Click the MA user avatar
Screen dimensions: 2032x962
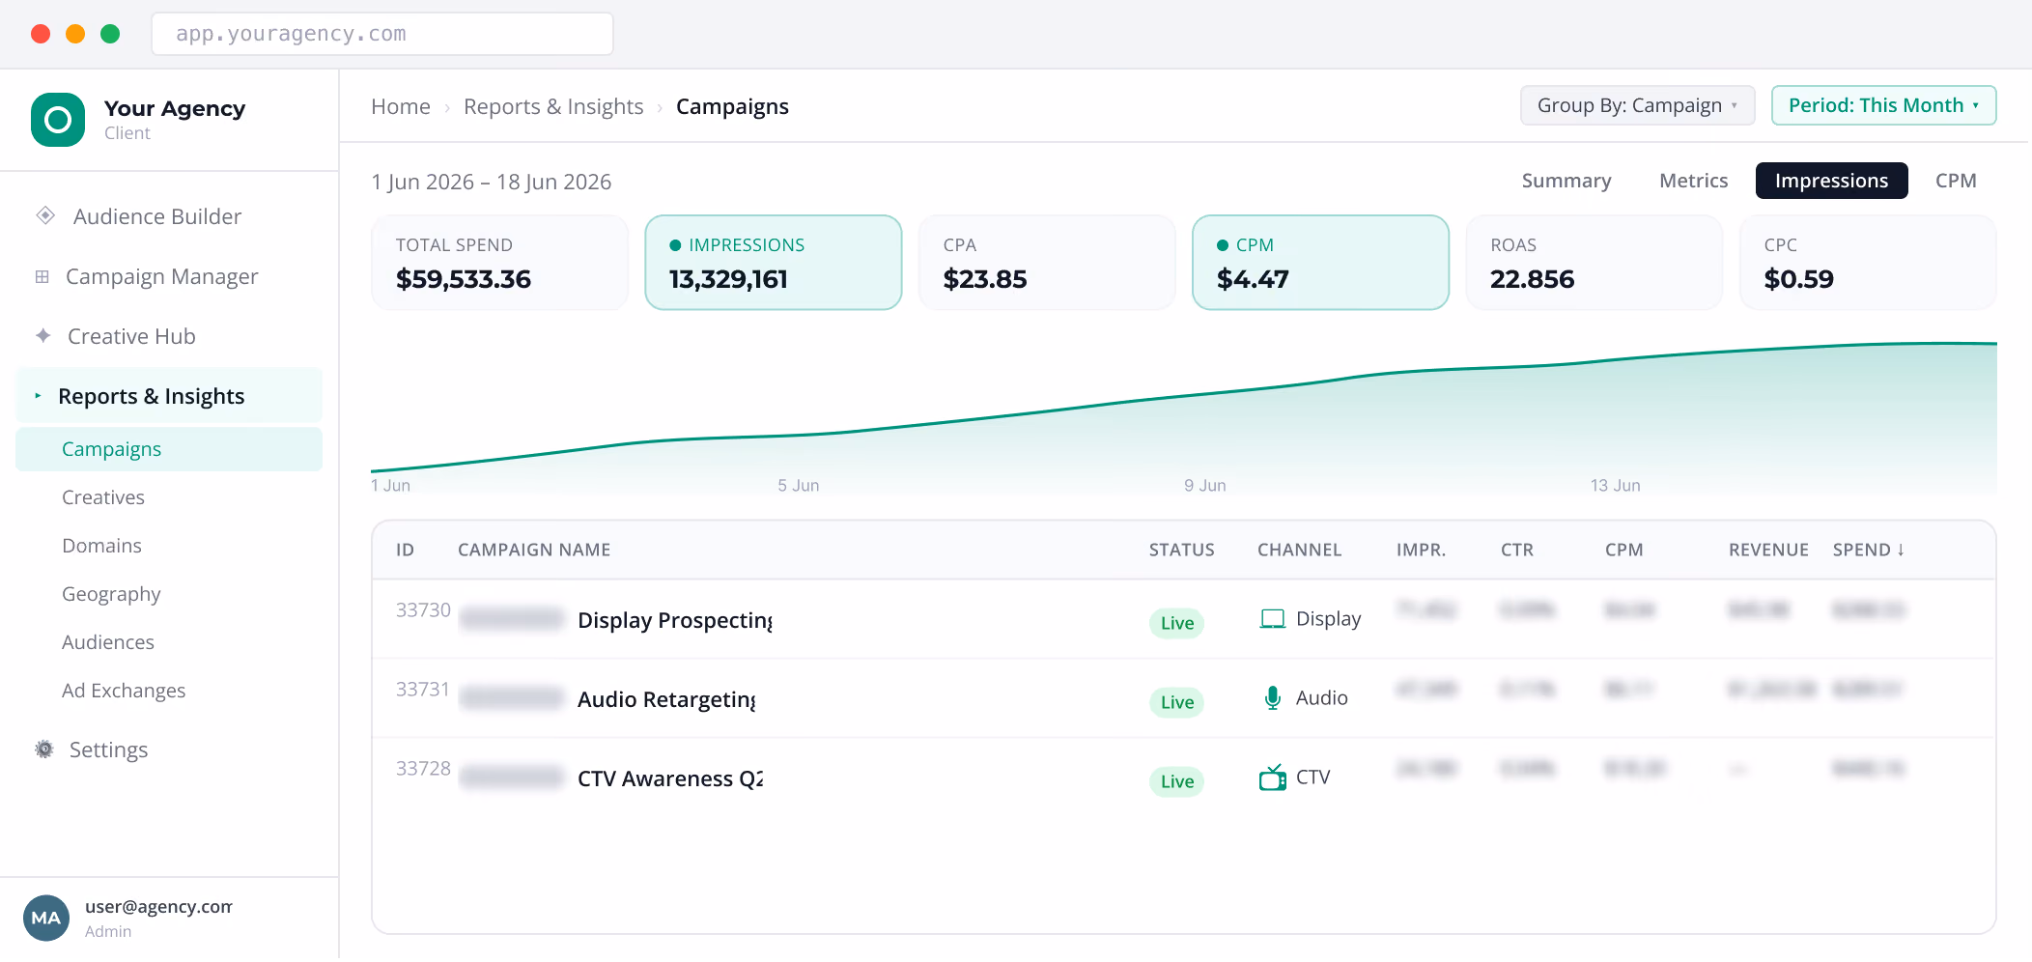[46, 918]
